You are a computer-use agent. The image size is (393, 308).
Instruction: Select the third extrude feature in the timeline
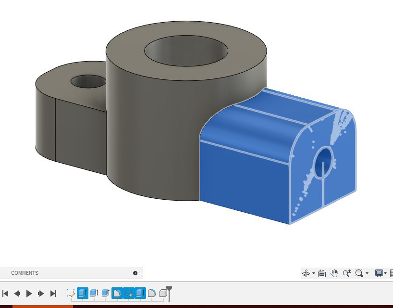coord(106,293)
